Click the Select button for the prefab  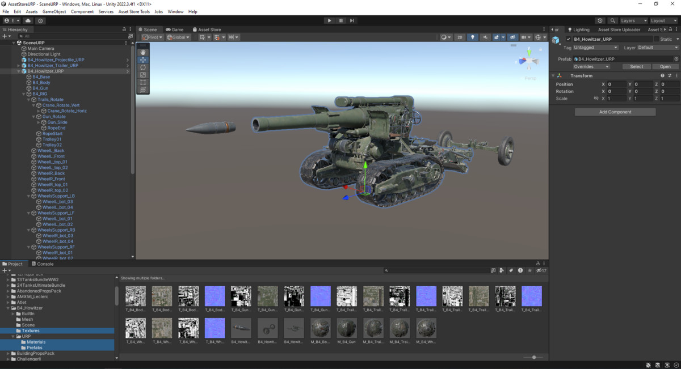[x=636, y=66]
